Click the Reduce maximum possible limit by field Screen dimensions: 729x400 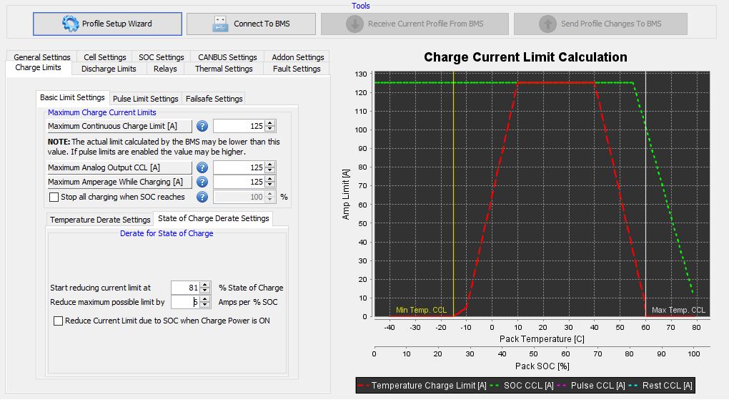[x=185, y=302]
